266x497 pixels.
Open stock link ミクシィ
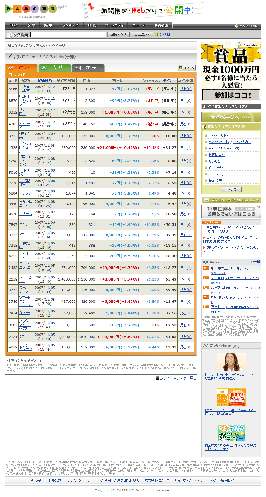point(25,337)
